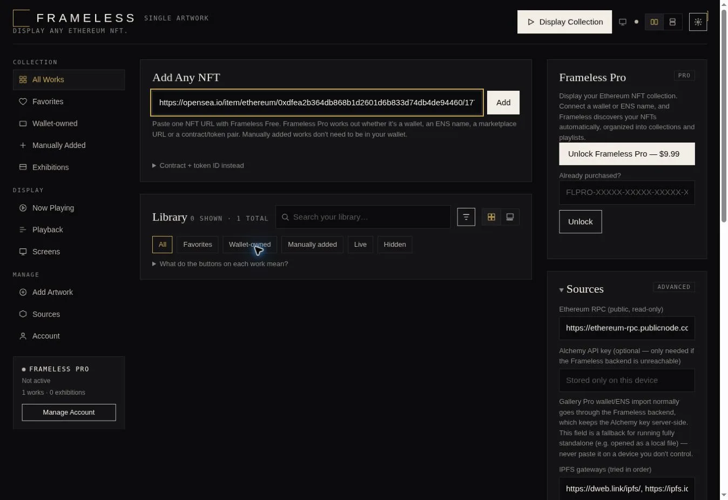
Task: Click the Ethereum RPC URL field
Action: point(627,328)
